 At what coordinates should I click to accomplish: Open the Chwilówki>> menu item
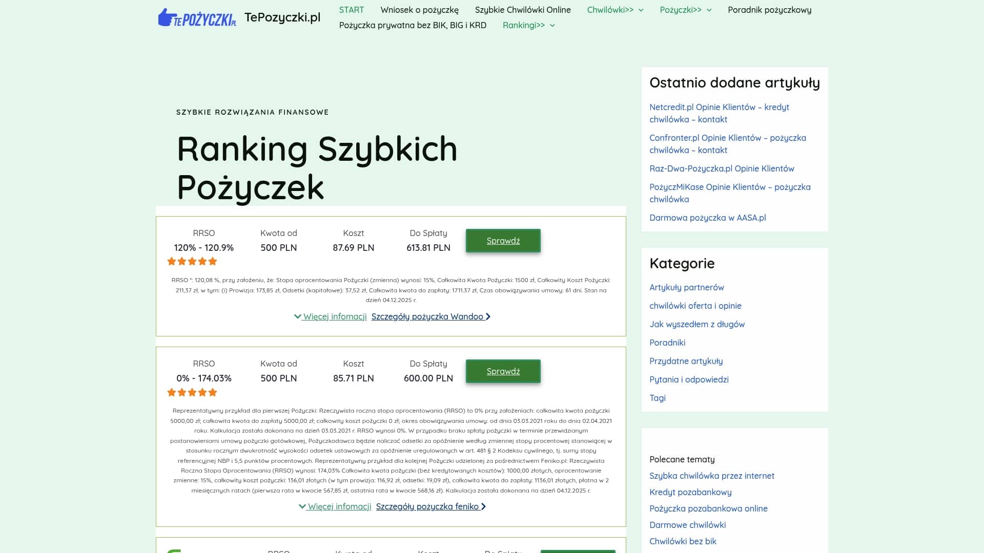pyautogui.click(x=610, y=10)
